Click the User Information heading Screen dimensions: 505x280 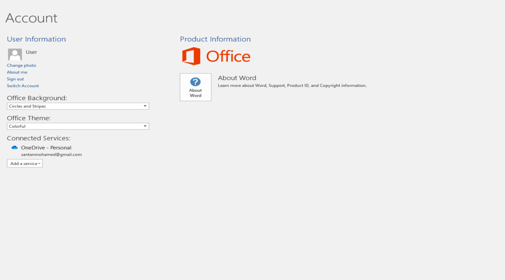point(36,39)
